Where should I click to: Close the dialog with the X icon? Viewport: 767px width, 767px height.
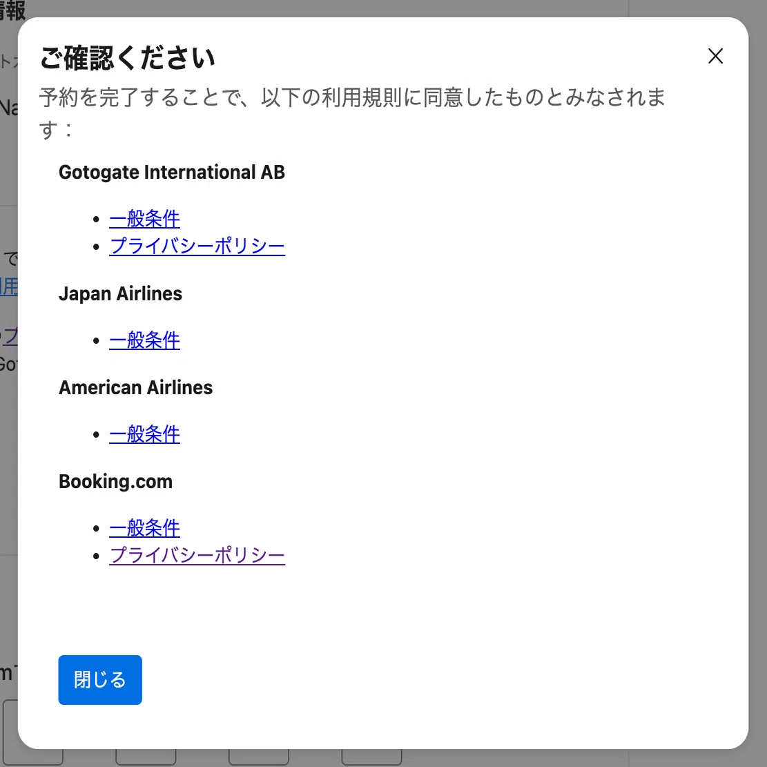pyautogui.click(x=715, y=56)
